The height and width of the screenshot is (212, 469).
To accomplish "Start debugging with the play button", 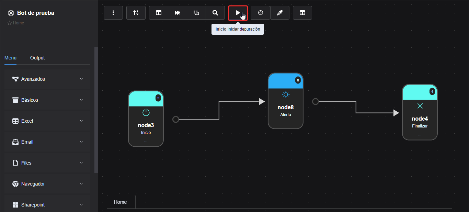I will pyautogui.click(x=238, y=13).
